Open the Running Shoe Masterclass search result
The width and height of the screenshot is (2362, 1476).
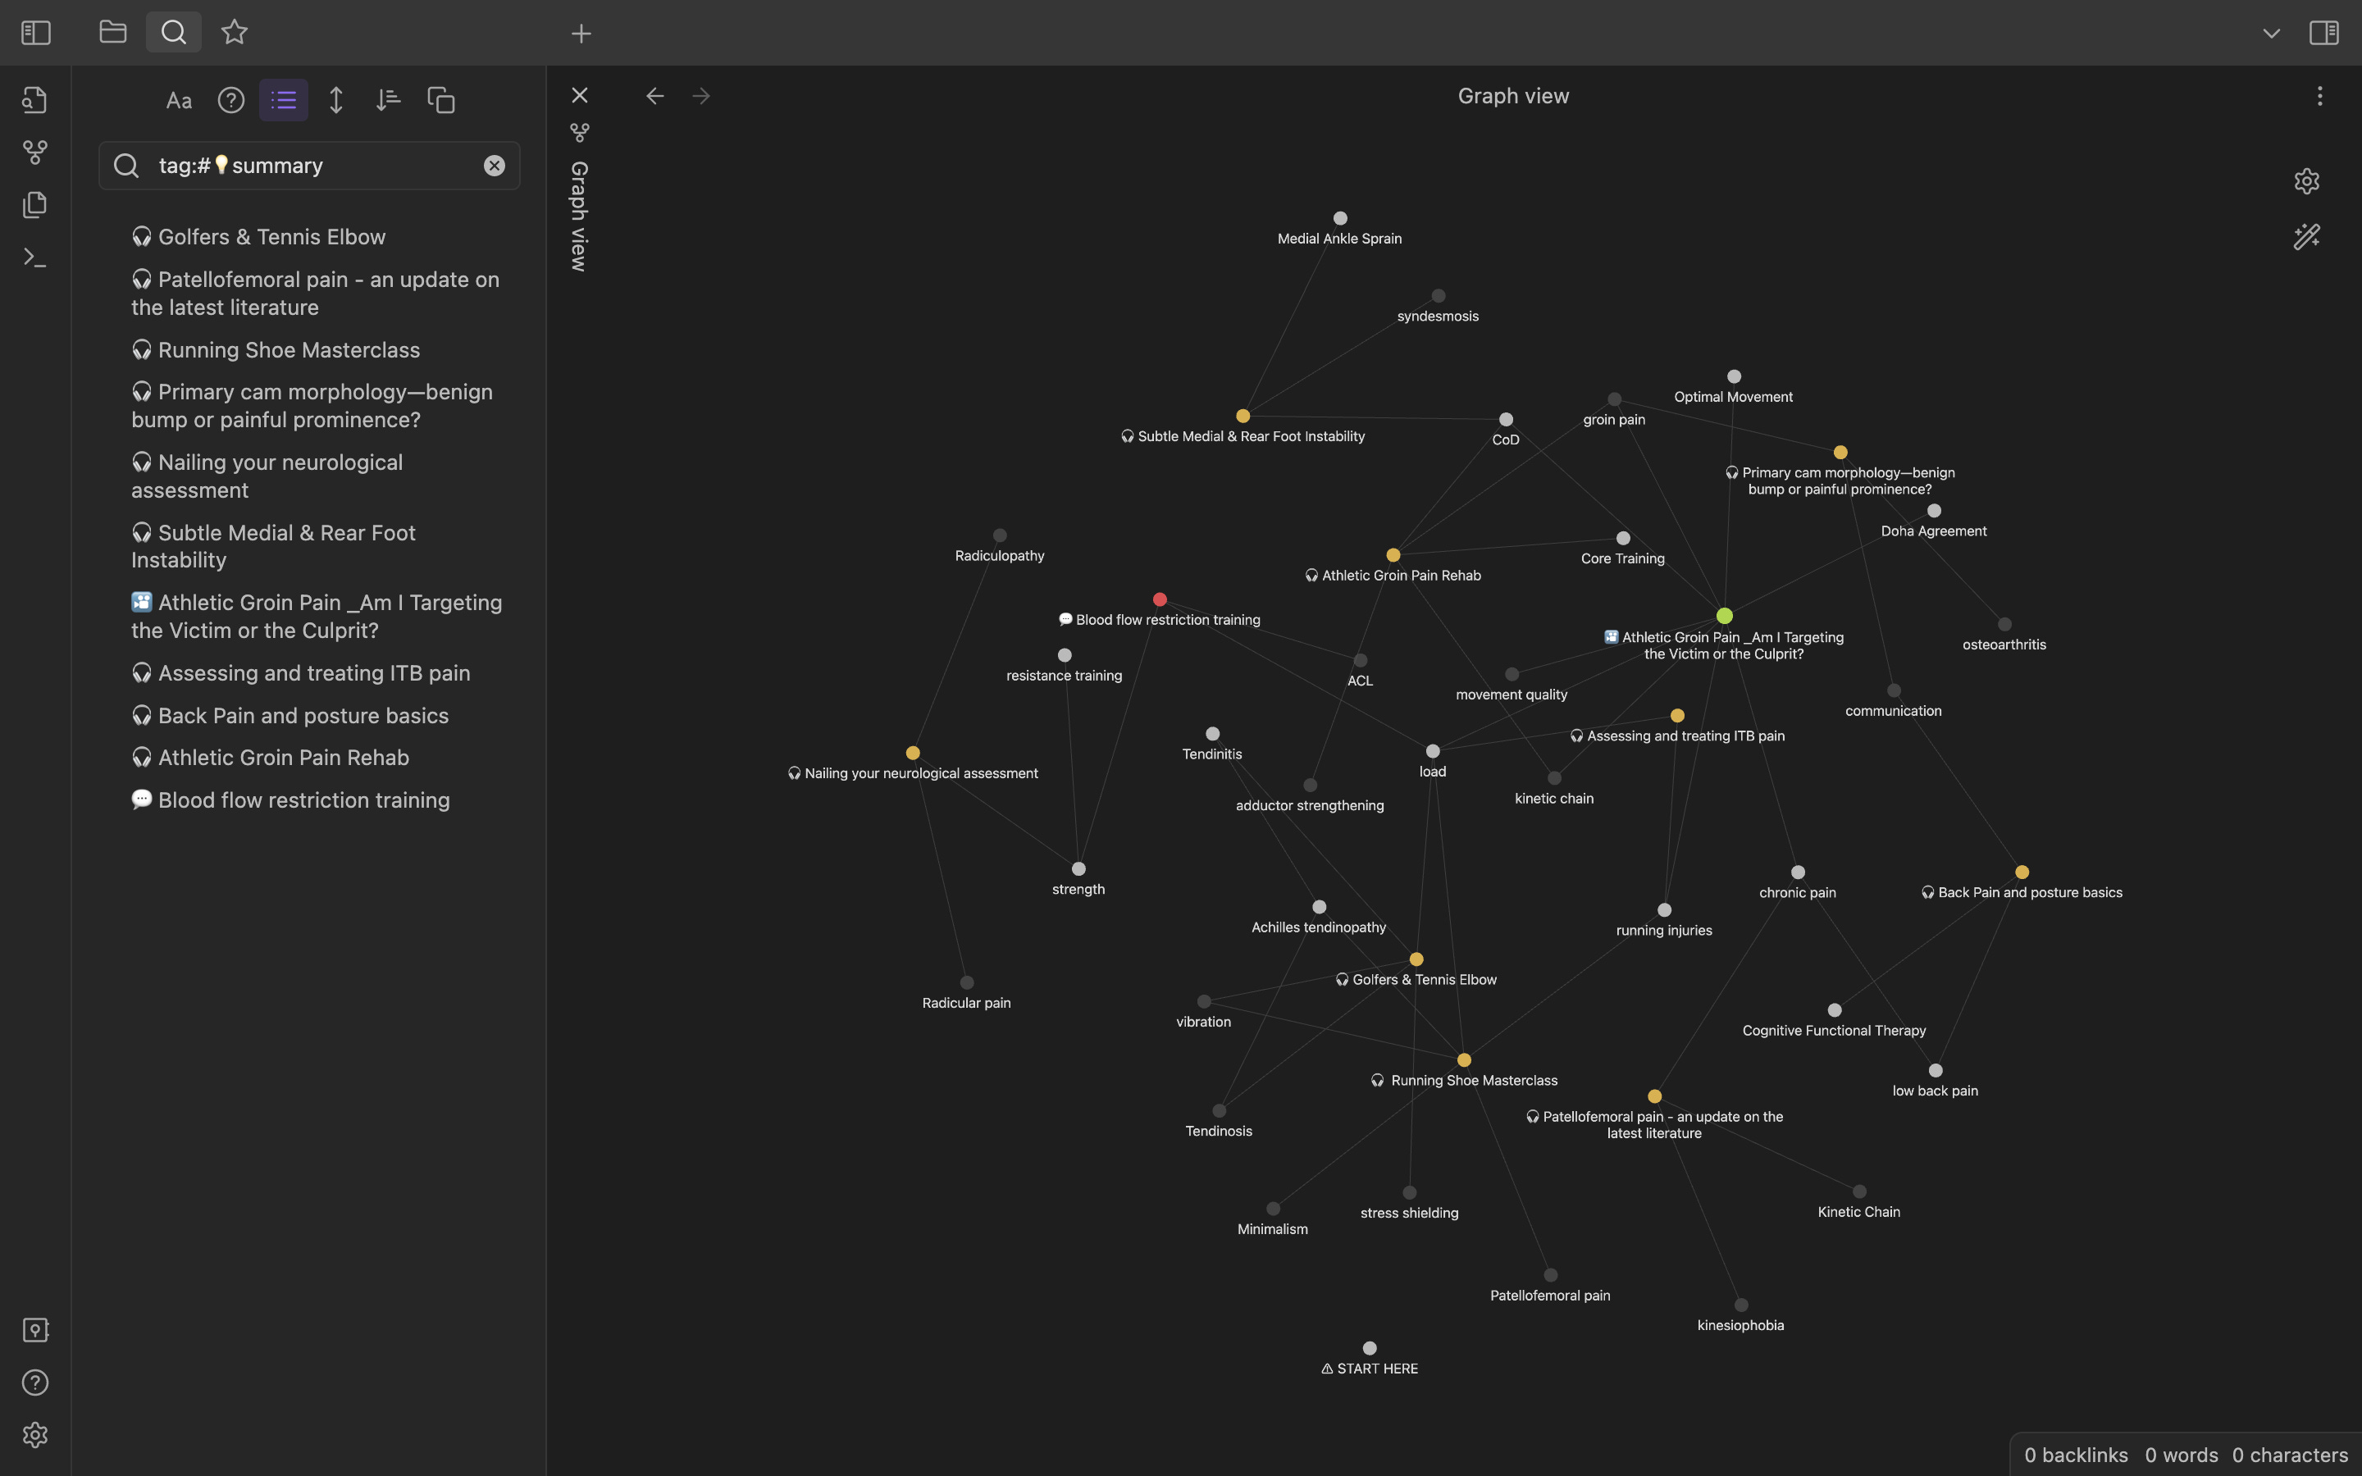pyautogui.click(x=289, y=349)
